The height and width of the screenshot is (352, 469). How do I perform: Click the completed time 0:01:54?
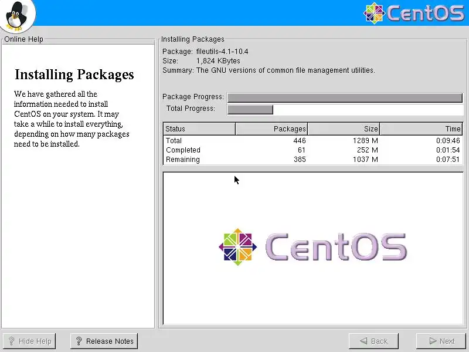tap(448, 150)
